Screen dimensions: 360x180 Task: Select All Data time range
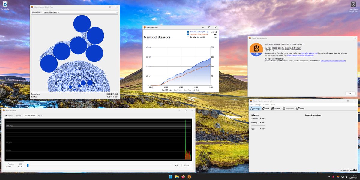[x=196, y=90]
